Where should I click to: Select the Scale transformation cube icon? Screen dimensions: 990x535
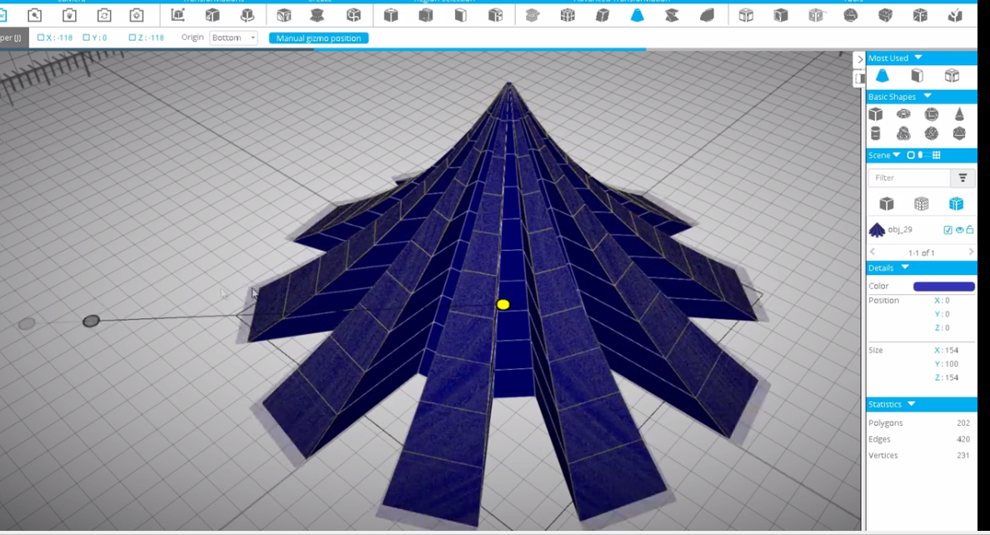[x=212, y=15]
